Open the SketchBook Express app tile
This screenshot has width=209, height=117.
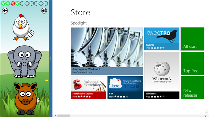(x=88, y=88)
